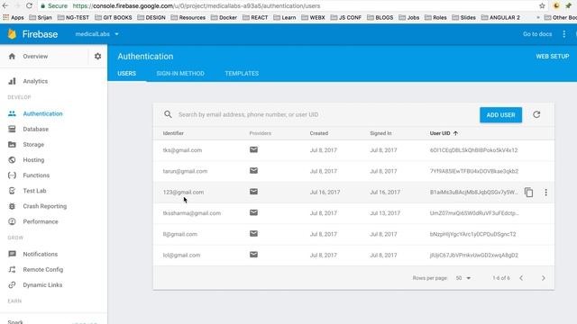Click the lol@gmail.com identifier
The width and height of the screenshot is (577, 324).
[x=181, y=255]
